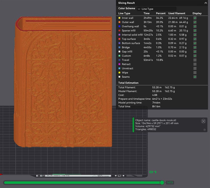Click the Used filament column header
The width and height of the screenshot is (210, 188).
point(177,13)
